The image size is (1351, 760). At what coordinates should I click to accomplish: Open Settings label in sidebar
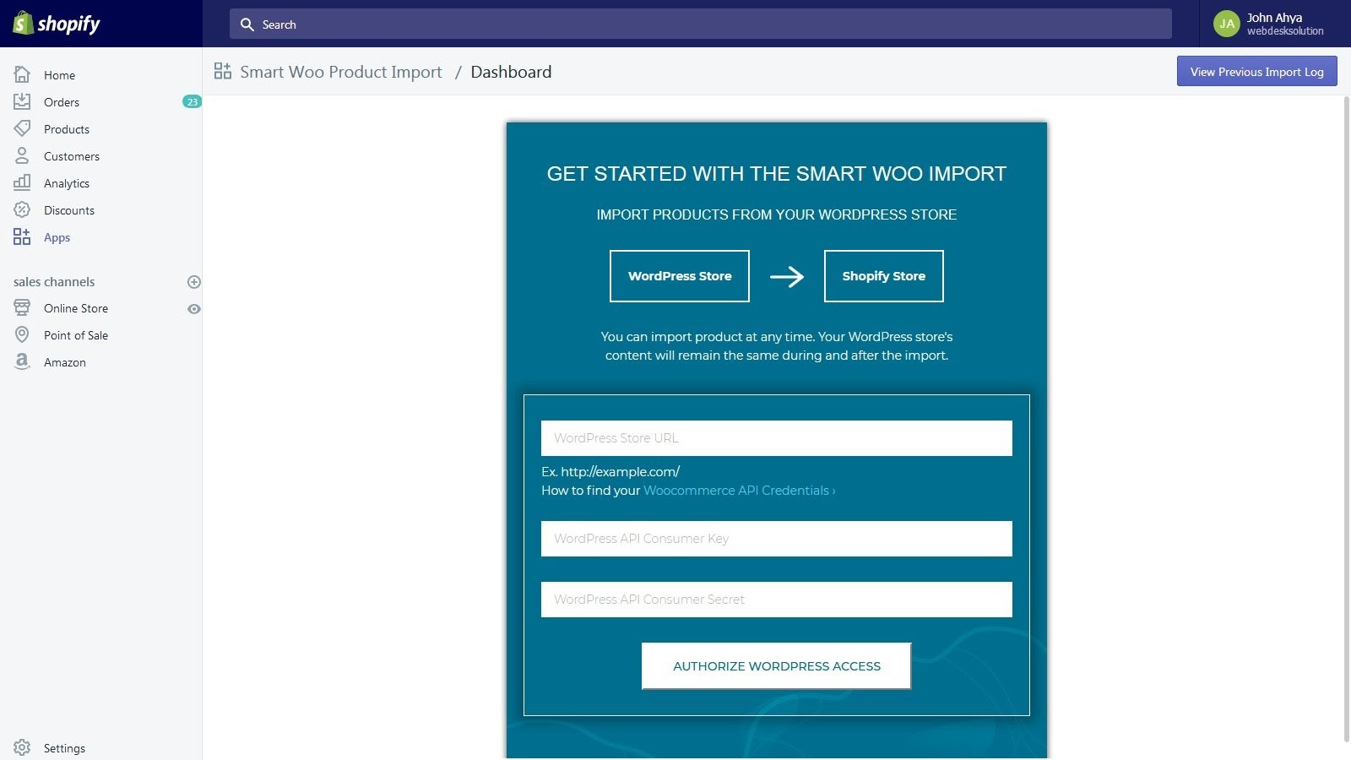pyautogui.click(x=64, y=748)
